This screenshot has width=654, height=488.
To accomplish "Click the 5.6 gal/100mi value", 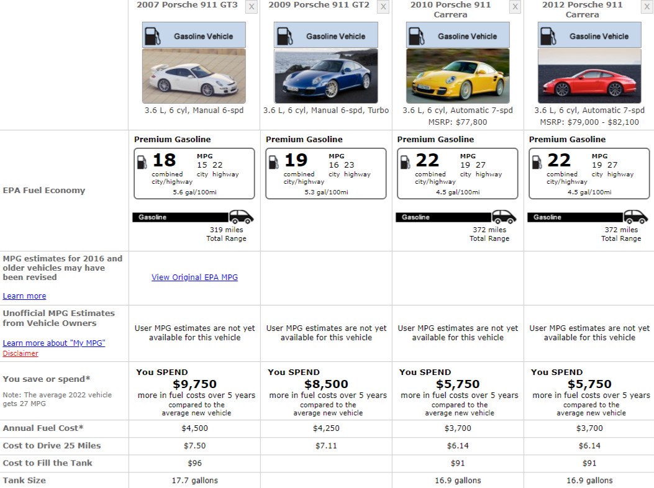I will click(195, 192).
